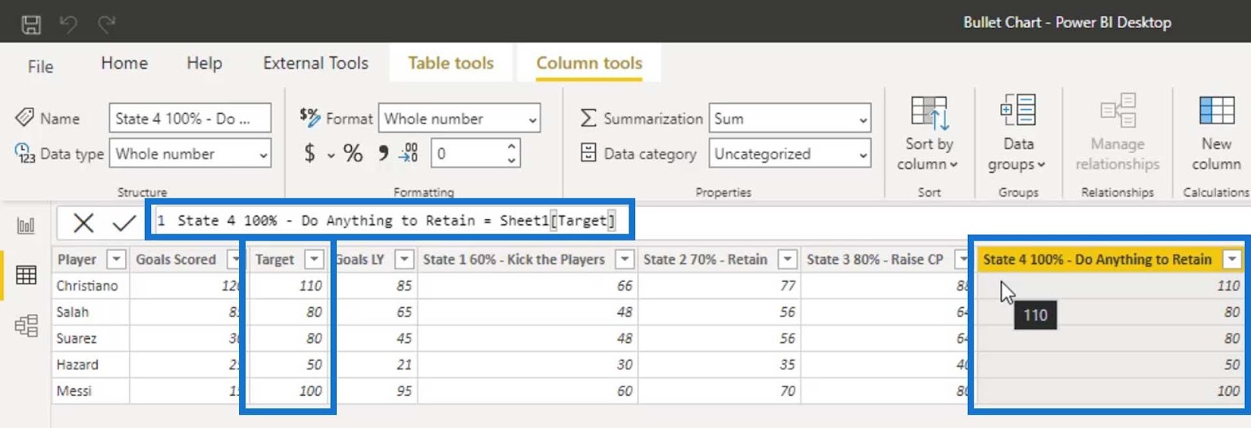The image size is (1251, 428).
Task: Open Sort by column
Action: tap(929, 133)
